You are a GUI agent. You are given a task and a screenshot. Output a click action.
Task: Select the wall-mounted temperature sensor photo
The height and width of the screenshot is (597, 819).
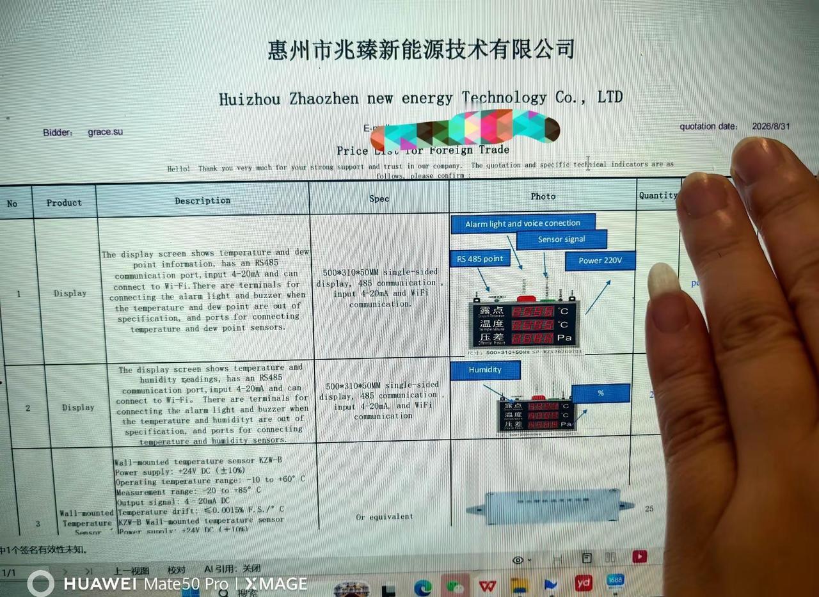(x=550, y=505)
